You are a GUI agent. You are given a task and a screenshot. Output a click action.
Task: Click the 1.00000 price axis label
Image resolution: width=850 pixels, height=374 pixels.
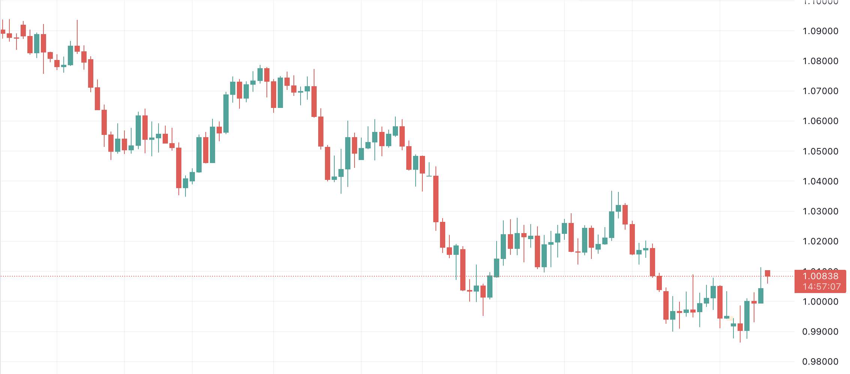[820, 302]
